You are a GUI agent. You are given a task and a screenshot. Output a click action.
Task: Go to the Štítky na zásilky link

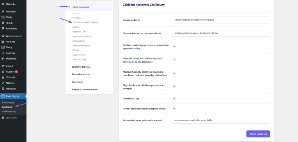[x=79, y=59]
